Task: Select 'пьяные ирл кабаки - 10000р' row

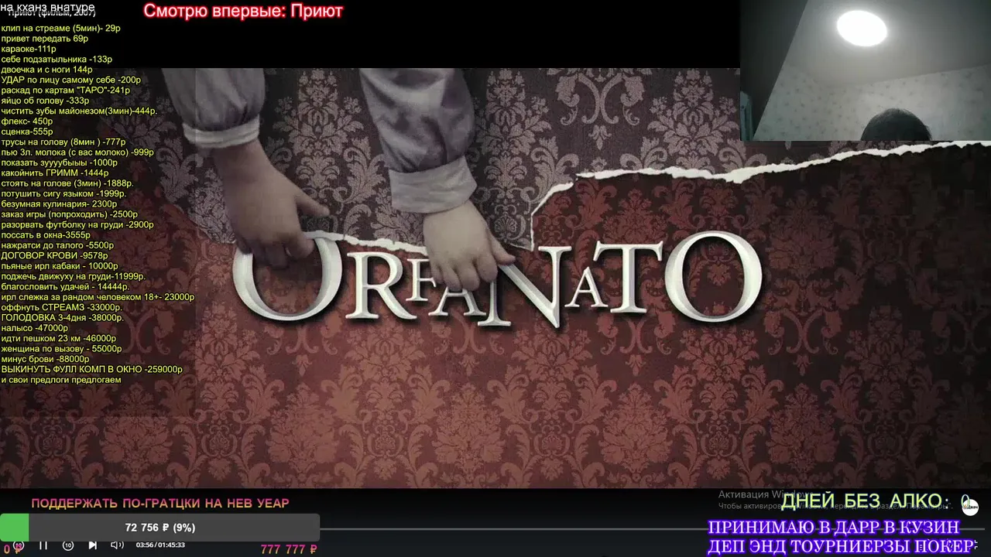Action: [x=60, y=266]
